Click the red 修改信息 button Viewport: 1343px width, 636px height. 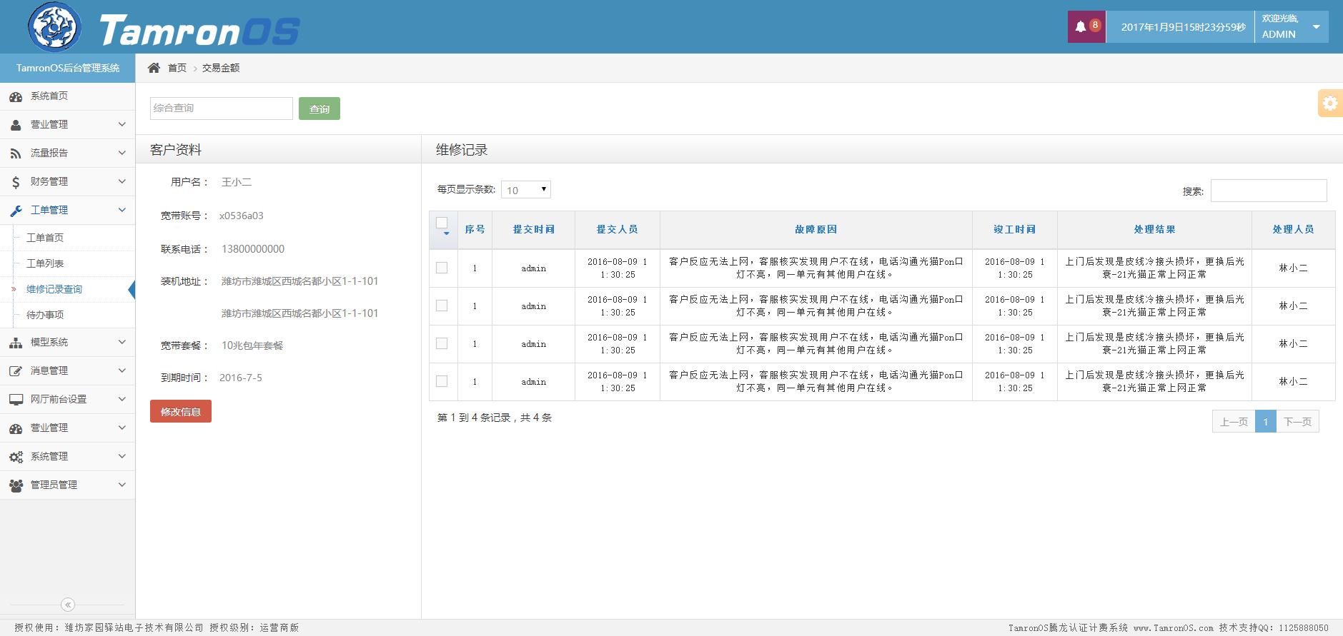point(181,411)
